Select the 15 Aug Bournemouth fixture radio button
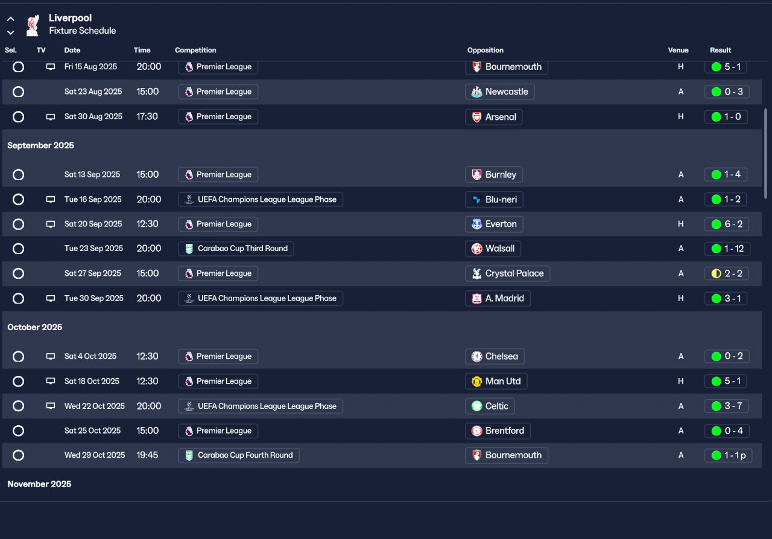This screenshot has height=539, width=772. 19,67
